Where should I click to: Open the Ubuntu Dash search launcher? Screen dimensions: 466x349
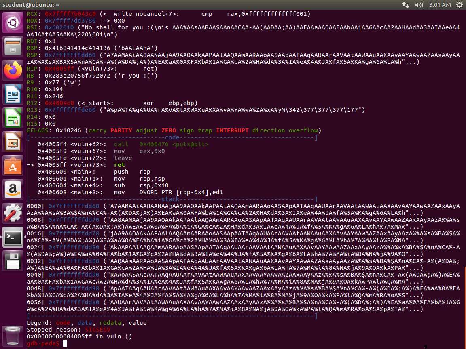point(13,23)
